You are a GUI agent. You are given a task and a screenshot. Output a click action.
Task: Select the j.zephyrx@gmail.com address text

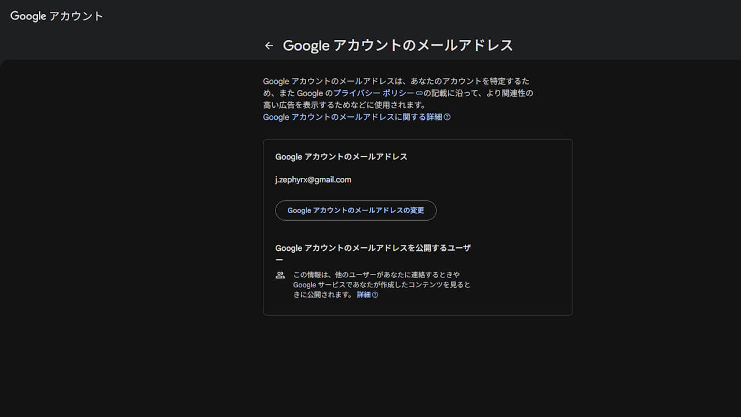(313, 180)
